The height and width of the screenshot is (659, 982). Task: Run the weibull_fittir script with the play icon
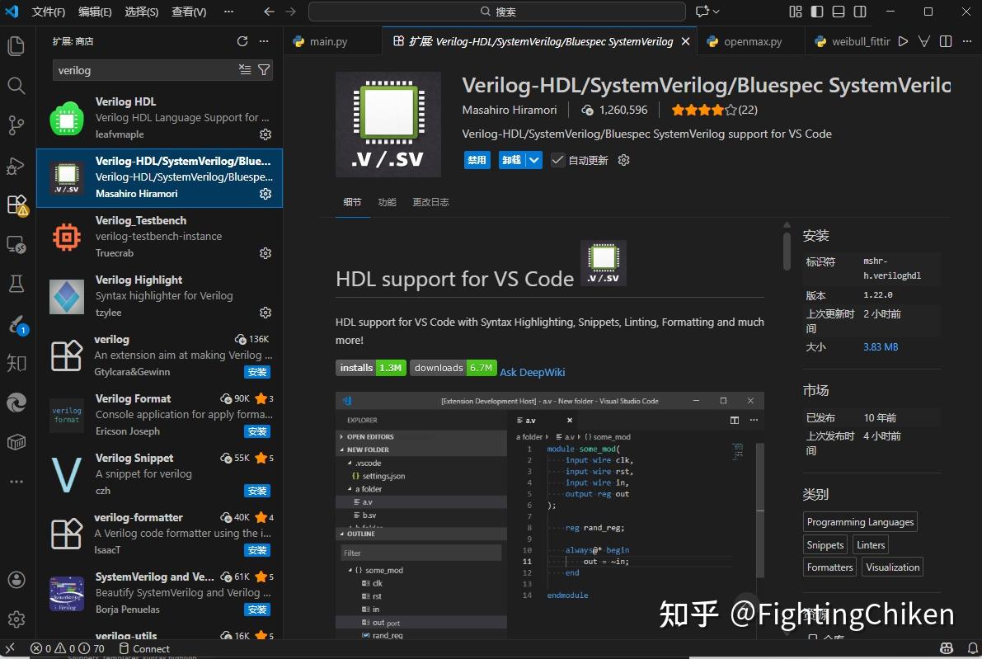pyautogui.click(x=903, y=40)
